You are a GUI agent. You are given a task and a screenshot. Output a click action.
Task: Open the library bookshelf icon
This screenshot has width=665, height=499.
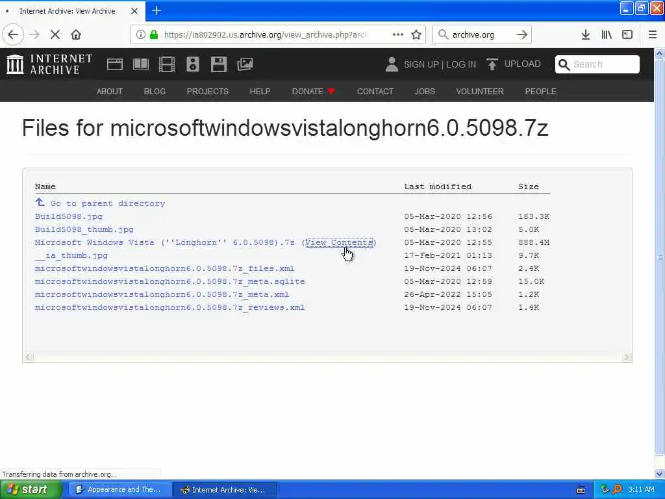(x=607, y=35)
